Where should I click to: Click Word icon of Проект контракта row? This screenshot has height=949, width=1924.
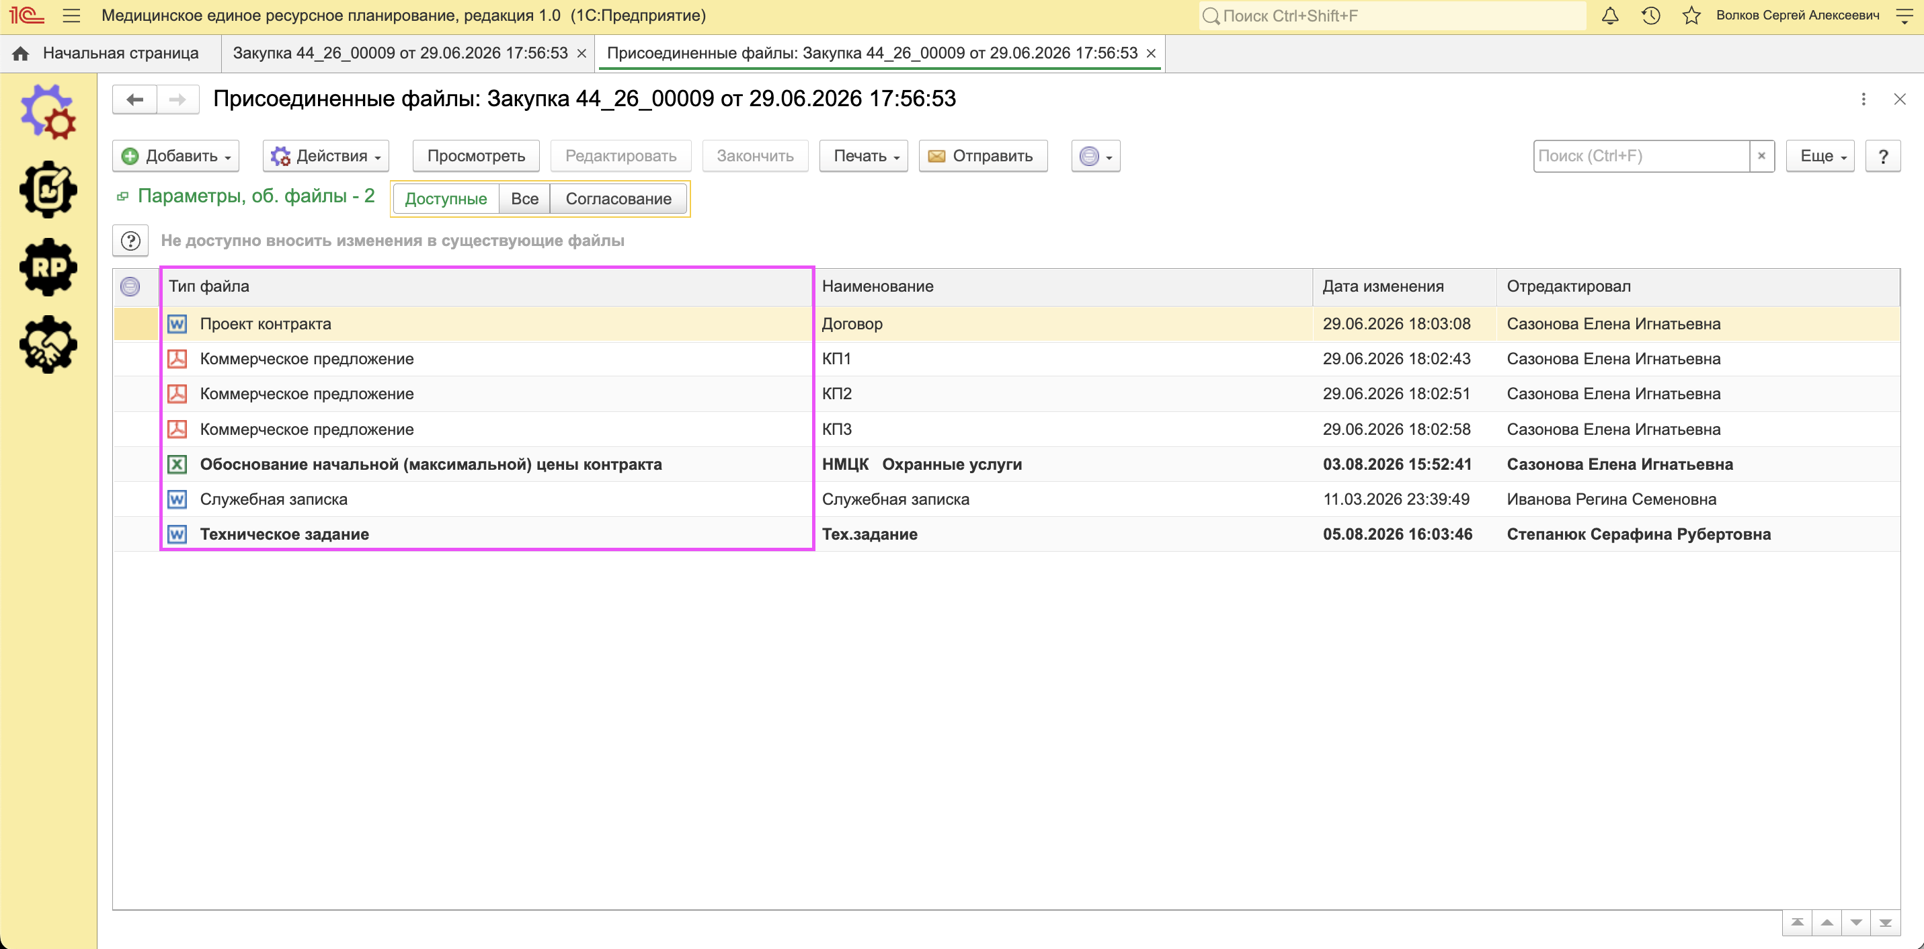(x=177, y=324)
